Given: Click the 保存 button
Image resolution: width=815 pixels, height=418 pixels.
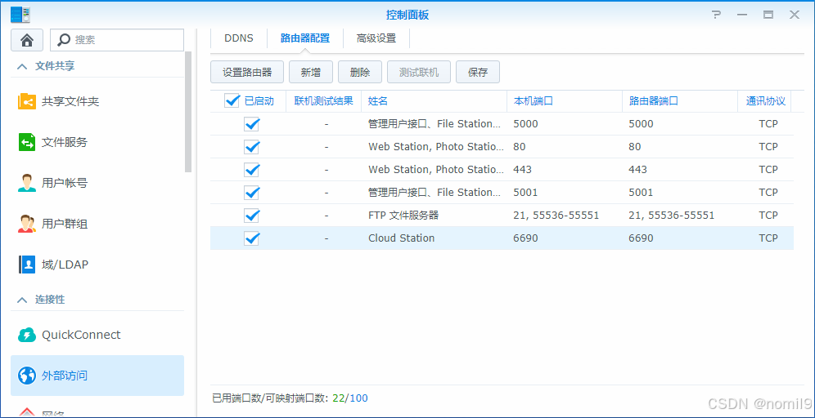Looking at the screenshot, I should [x=478, y=72].
